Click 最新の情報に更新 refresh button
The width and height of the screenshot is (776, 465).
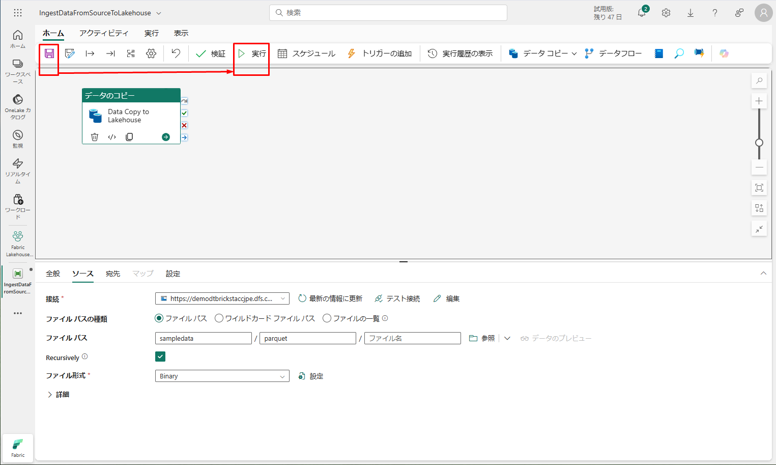[x=330, y=299]
